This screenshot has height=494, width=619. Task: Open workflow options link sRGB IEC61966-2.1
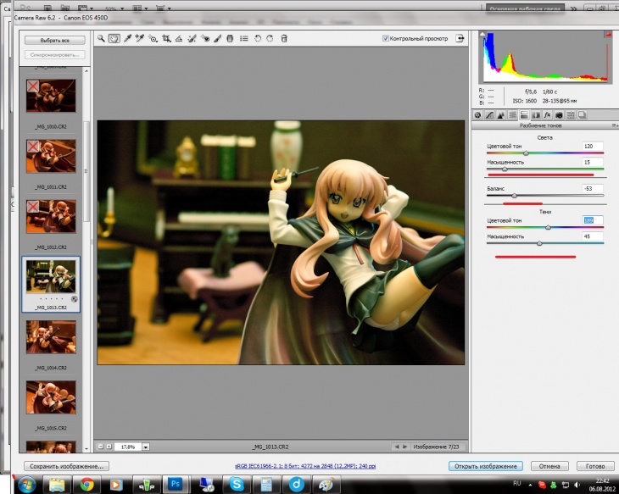305,466
